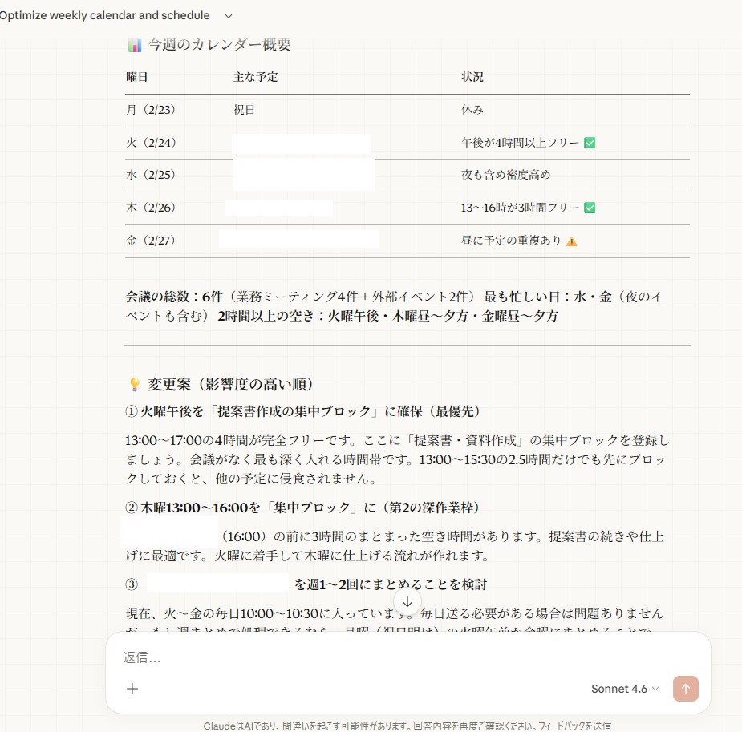Click the 曜日 column header

click(x=136, y=77)
